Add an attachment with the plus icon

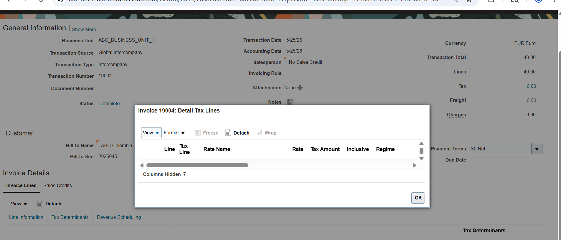click(300, 88)
